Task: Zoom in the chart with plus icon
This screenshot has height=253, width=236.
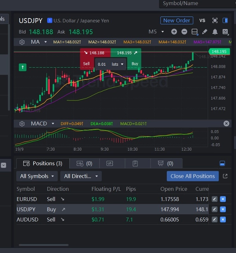Action: tap(175, 31)
